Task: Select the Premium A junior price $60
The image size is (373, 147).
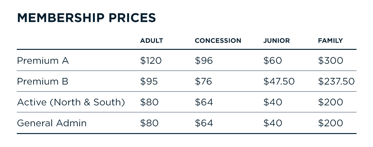Action: [x=273, y=60]
